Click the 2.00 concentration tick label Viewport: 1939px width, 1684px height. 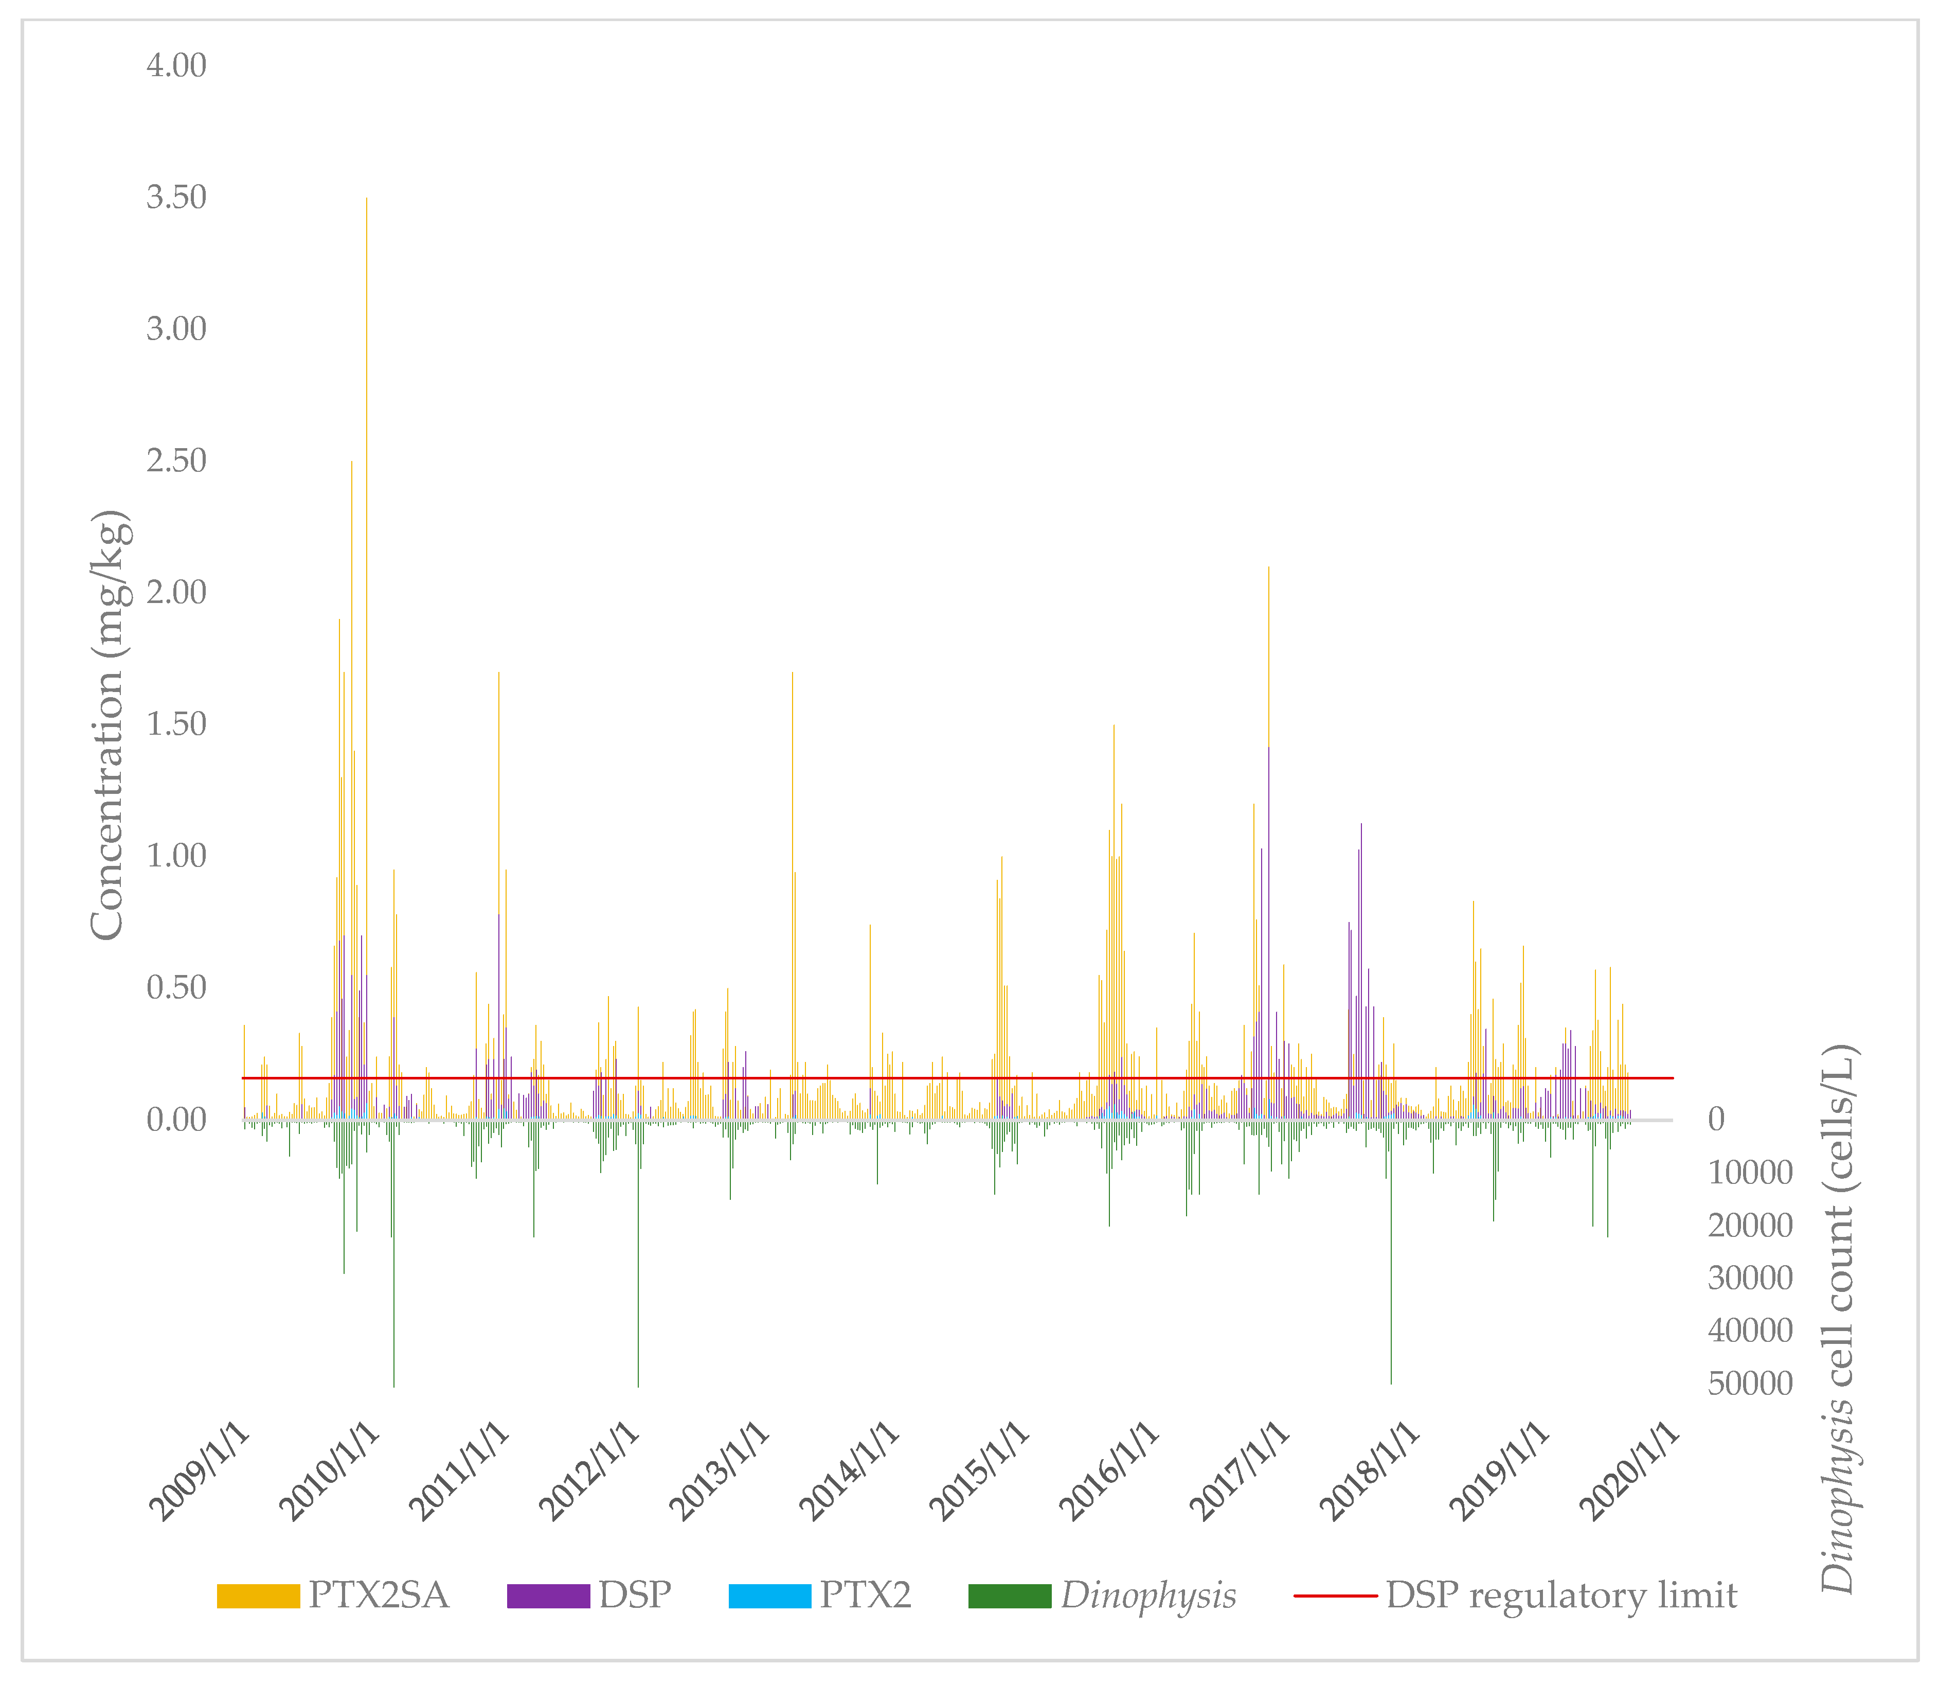click(176, 593)
